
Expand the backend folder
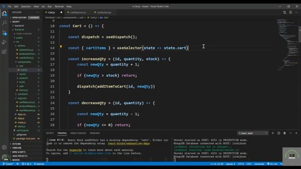point(19,25)
